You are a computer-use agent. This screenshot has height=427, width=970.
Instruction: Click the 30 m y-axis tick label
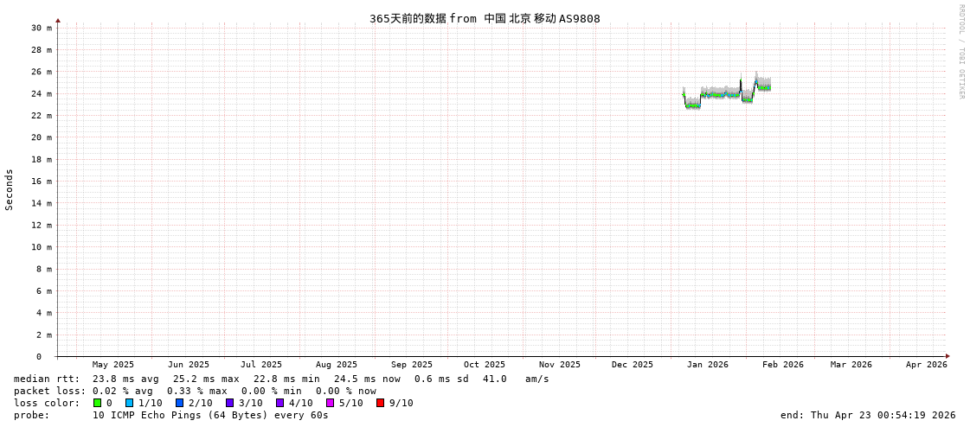click(x=42, y=28)
